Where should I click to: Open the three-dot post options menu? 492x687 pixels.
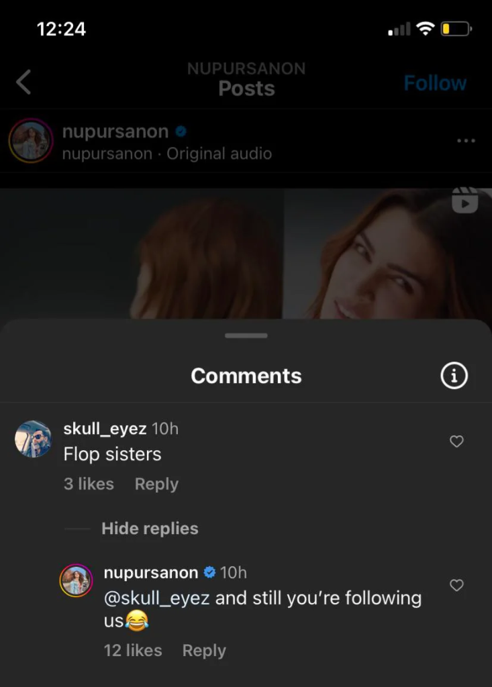point(465,141)
